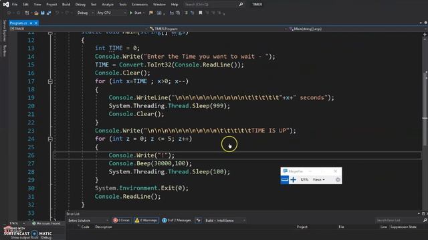Open the Build menu
This screenshot has width=428, height=240.
[66, 5]
